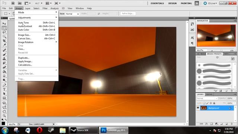Open the Paragraph panel icon
This screenshot has height=134, width=238.
pyautogui.click(x=192, y=43)
